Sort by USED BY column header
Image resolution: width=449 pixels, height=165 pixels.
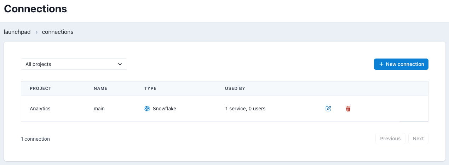coord(235,88)
